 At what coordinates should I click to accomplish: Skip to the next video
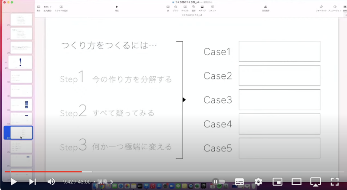coord(32,182)
